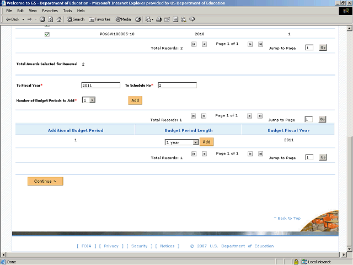
Task: Click the Edit page toolbar icon
Action: pos(167,19)
